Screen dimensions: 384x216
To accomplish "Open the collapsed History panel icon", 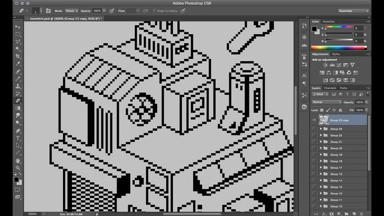I will coord(304,26).
